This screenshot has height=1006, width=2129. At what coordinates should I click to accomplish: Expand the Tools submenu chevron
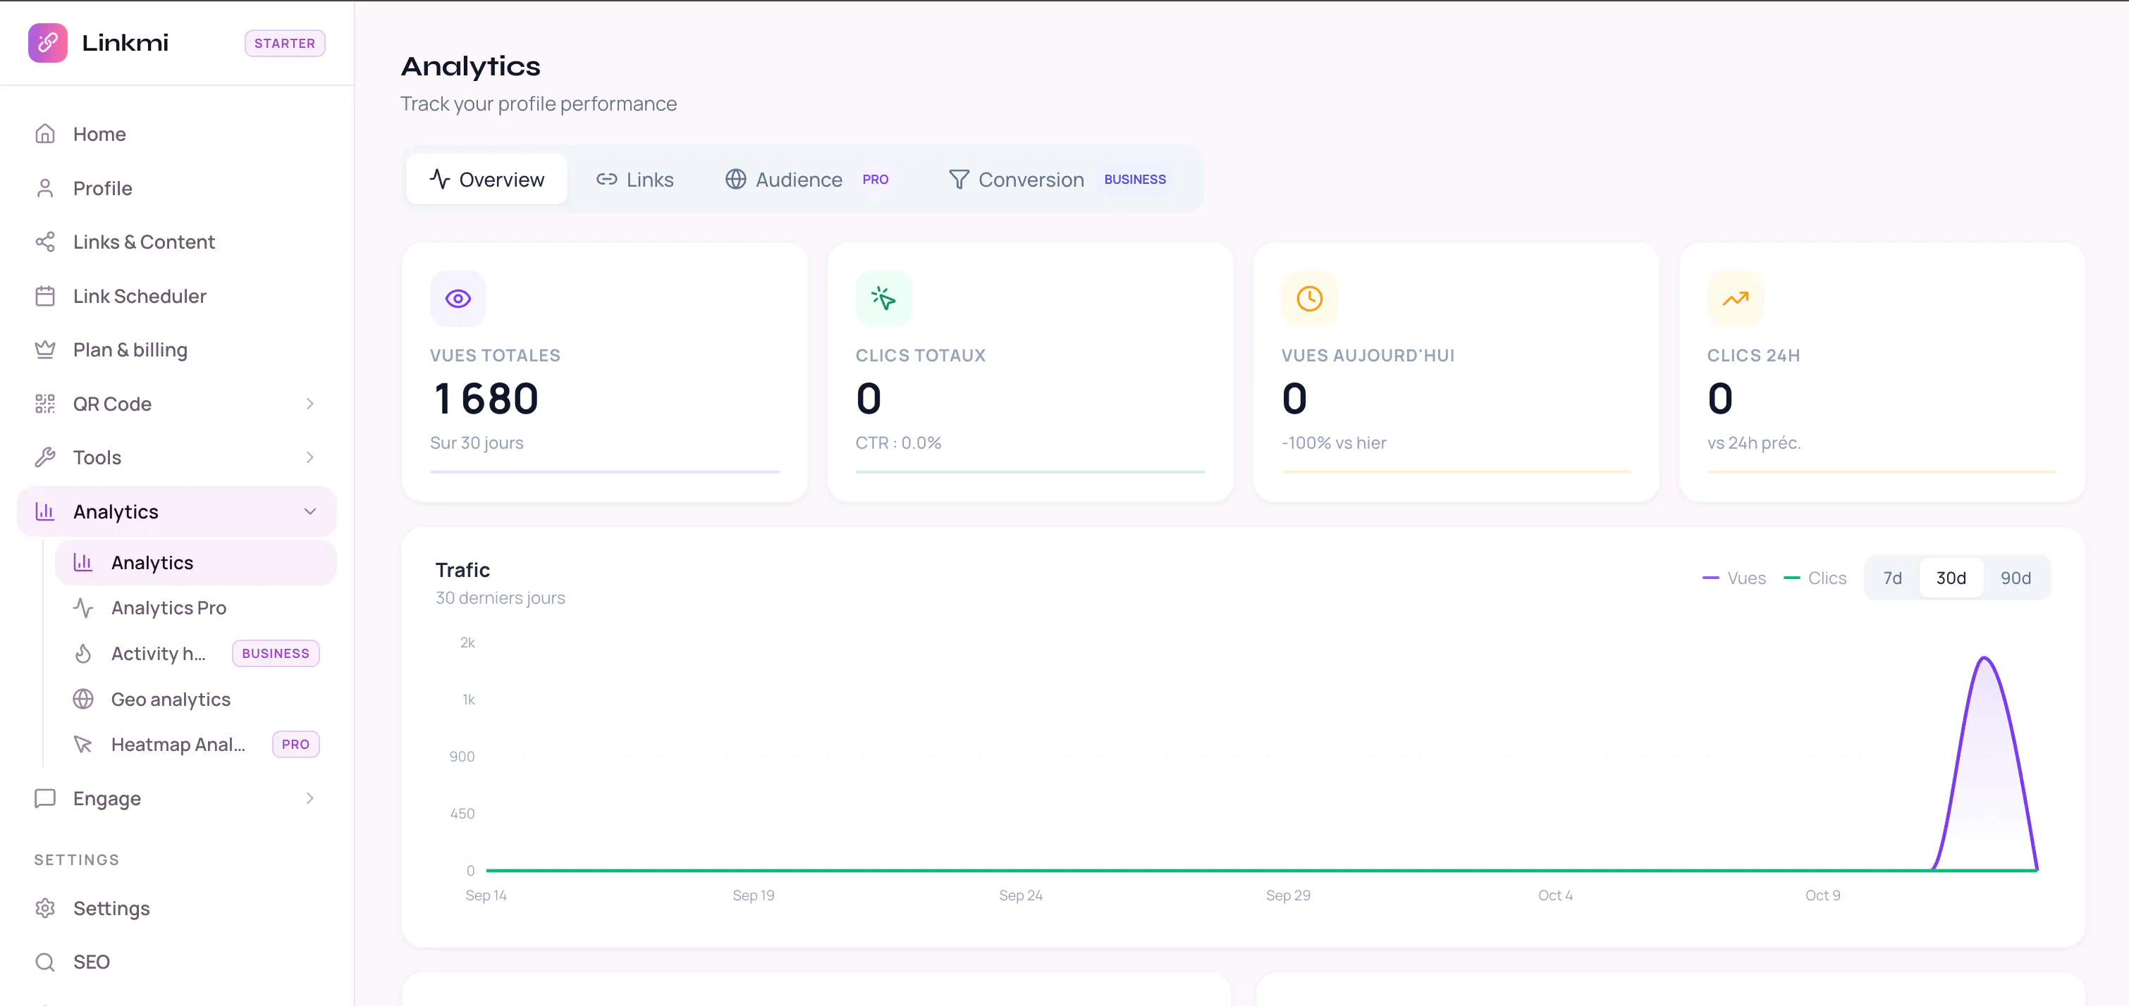click(310, 458)
